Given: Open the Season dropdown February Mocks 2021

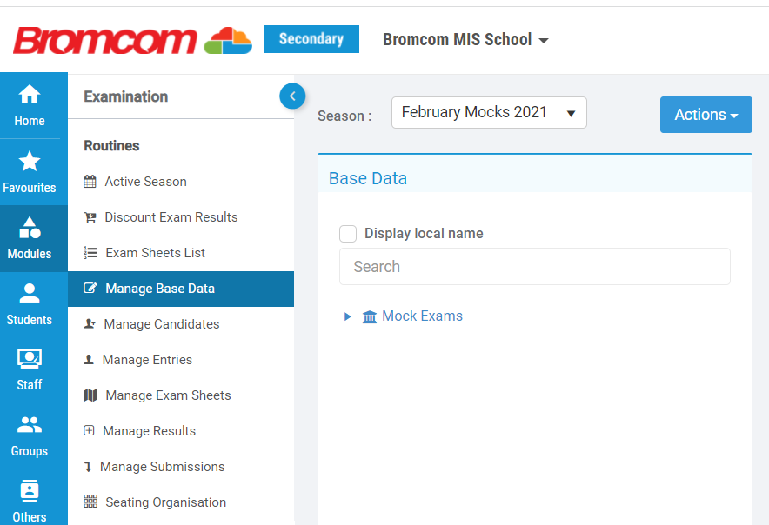Looking at the screenshot, I should pos(489,113).
